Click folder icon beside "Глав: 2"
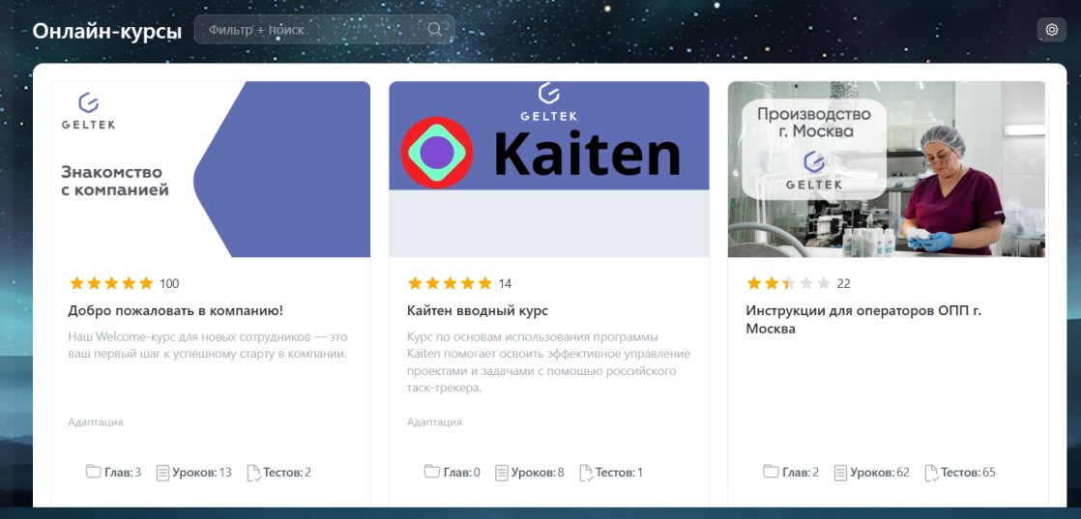This screenshot has height=519, width=1081. pyautogui.click(x=771, y=473)
